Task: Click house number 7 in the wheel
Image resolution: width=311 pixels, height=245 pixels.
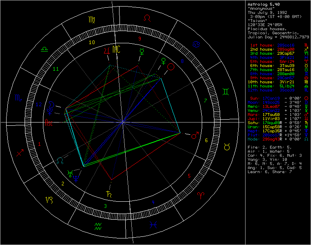Action: (205, 101)
